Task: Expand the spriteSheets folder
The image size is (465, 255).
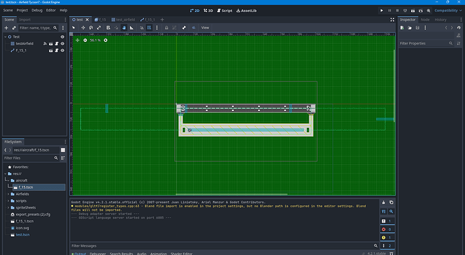Action: pos(8,208)
